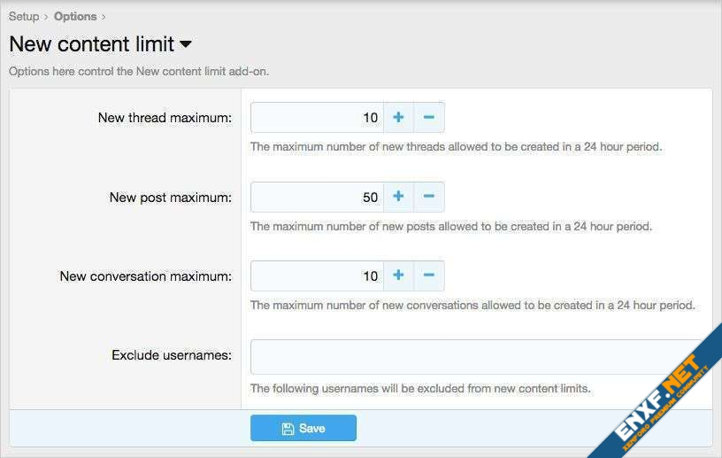Focus the New thread maximum number field

pyautogui.click(x=317, y=117)
